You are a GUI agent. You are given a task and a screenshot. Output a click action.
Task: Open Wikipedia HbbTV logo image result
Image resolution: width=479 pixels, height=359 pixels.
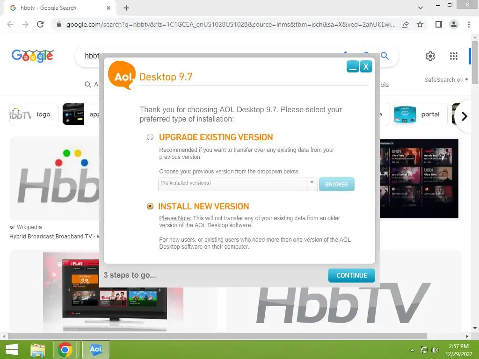54,178
